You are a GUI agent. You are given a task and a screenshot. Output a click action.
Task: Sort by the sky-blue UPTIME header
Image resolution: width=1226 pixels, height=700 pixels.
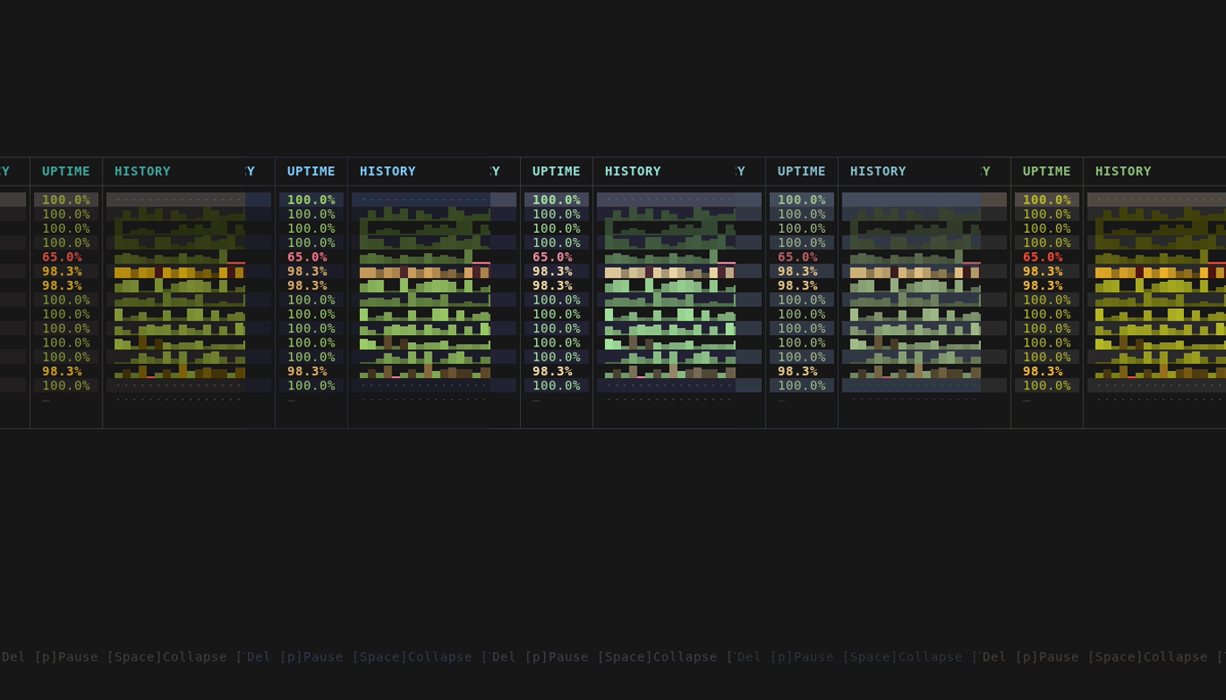pos(311,171)
